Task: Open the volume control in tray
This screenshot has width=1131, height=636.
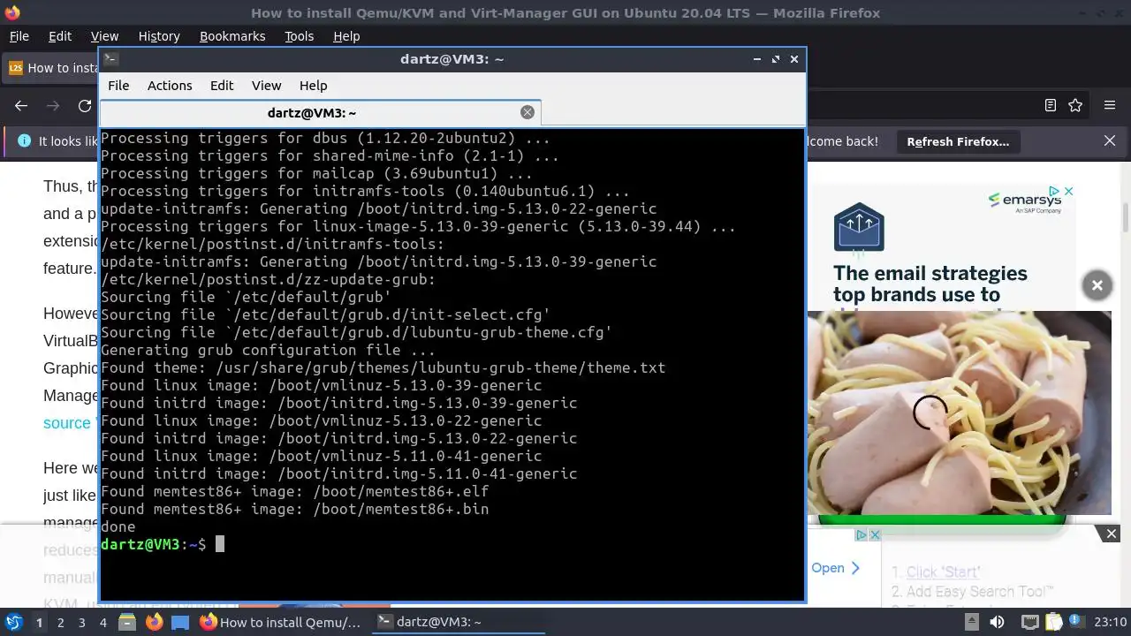Action: coord(997,622)
